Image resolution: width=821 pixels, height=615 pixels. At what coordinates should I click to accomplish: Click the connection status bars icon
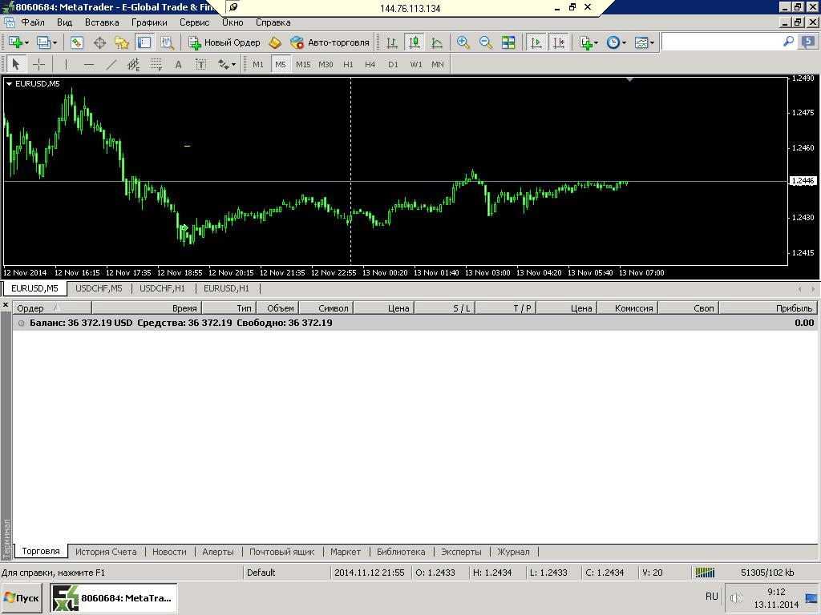click(705, 573)
